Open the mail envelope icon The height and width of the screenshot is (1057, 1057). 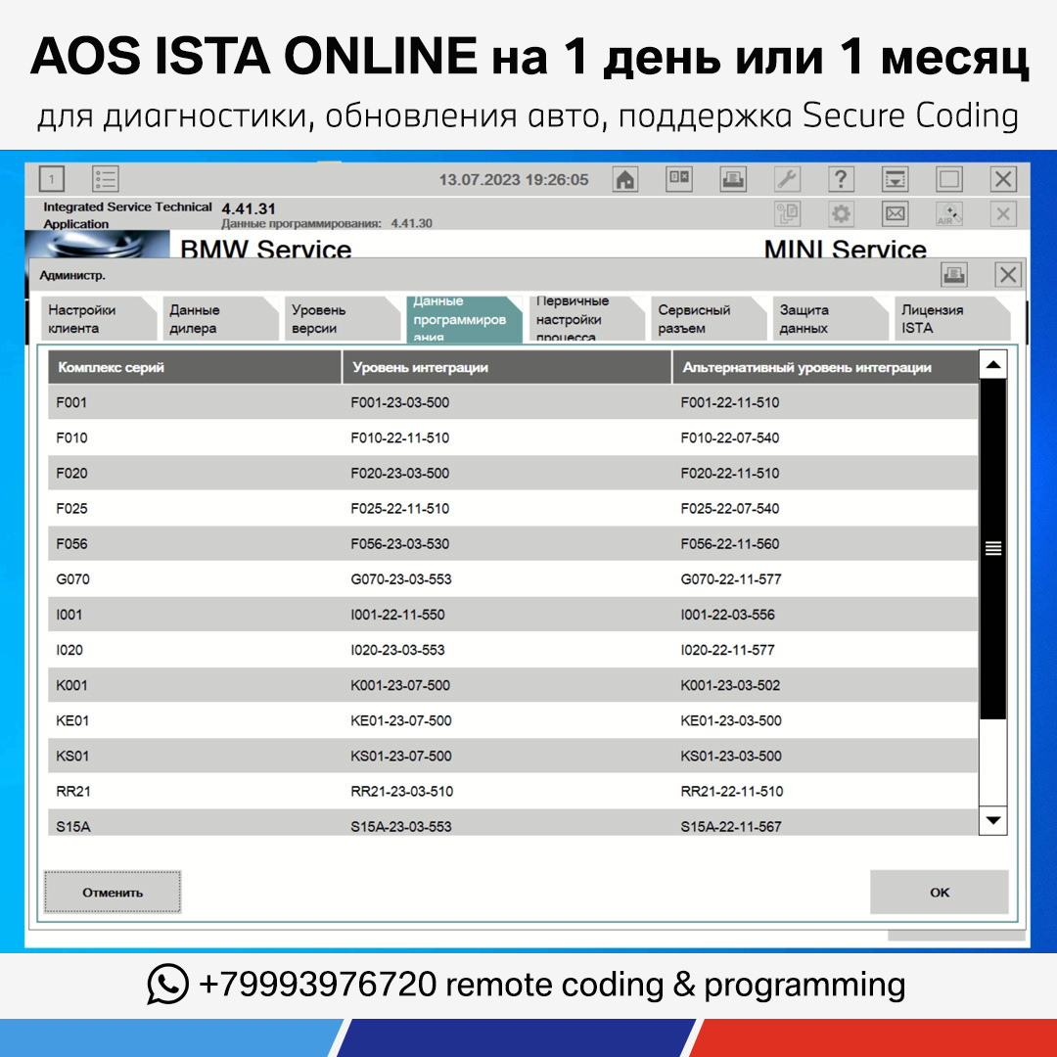(895, 214)
